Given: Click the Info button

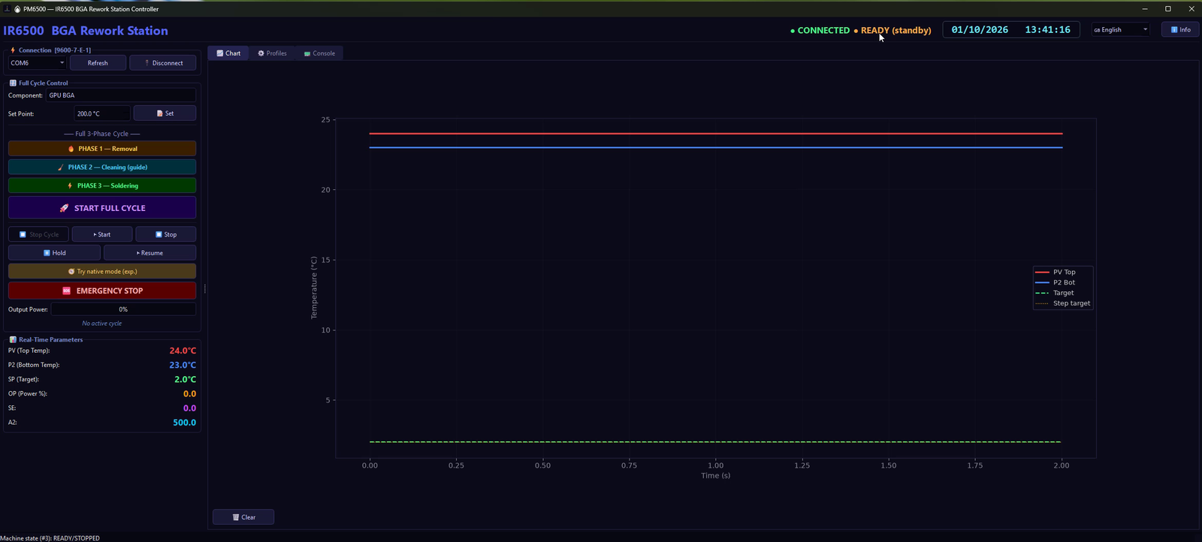Looking at the screenshot, I should tap(1180, 30).
